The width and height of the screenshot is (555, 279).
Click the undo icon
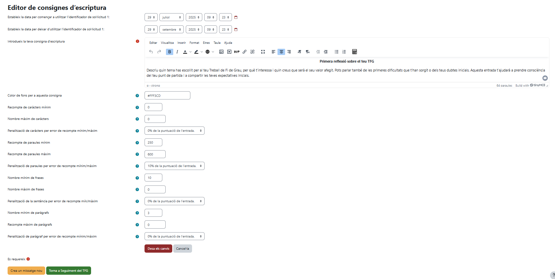(151, 52)
